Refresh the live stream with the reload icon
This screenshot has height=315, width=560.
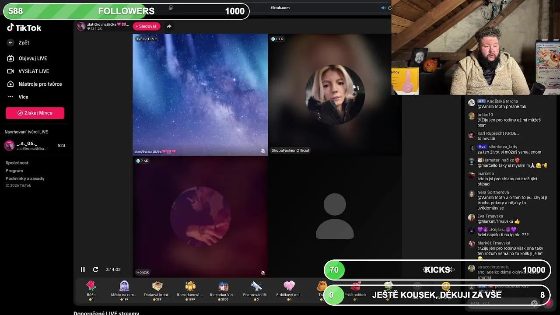click(95, 269)
